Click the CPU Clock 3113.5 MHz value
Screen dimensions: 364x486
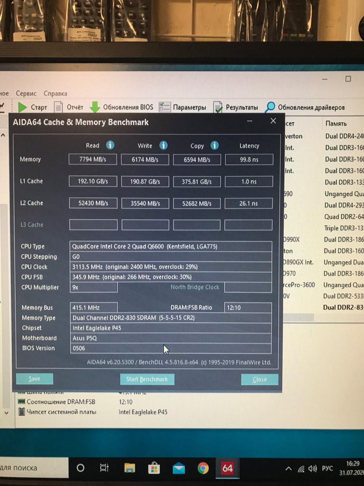[171, 267]
